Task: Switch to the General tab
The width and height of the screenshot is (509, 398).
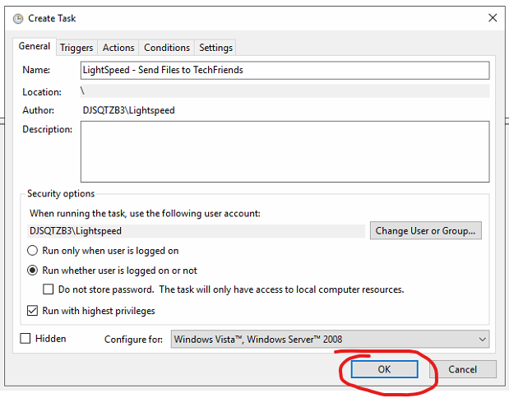Action: 34,46
